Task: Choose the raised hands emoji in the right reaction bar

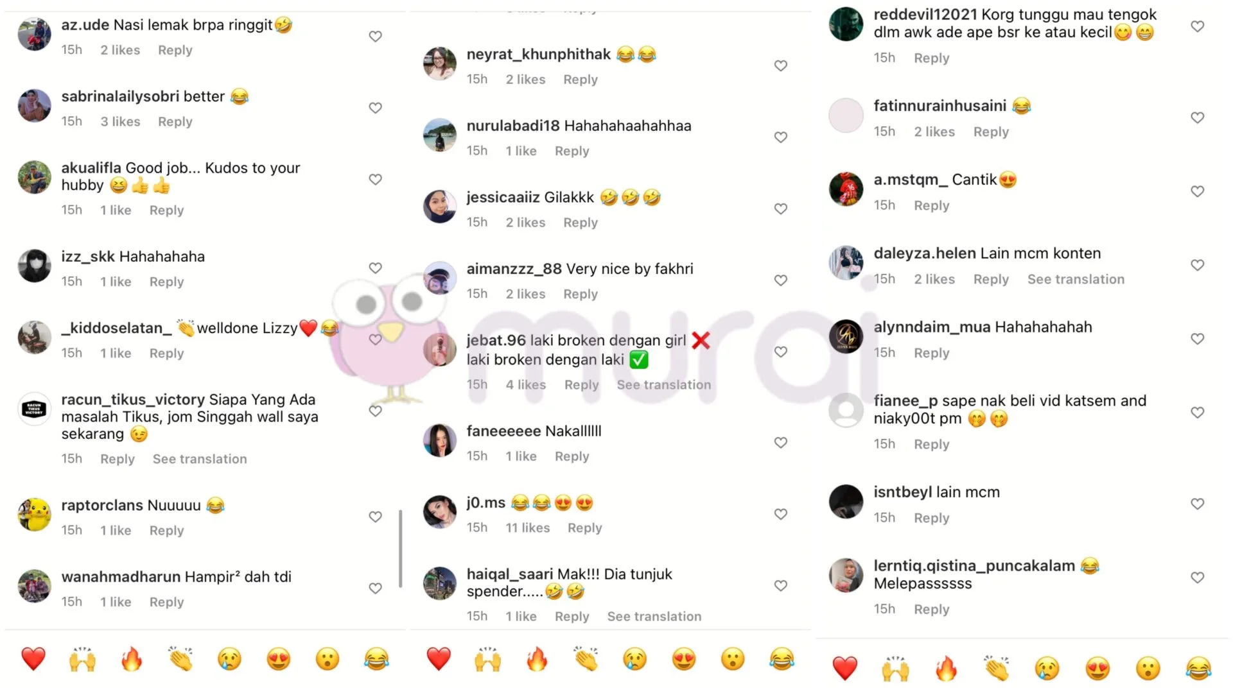Action: (x=895, y=669)
